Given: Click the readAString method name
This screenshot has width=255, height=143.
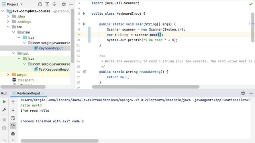Looking at the screenshot, I should coord(150,72).
